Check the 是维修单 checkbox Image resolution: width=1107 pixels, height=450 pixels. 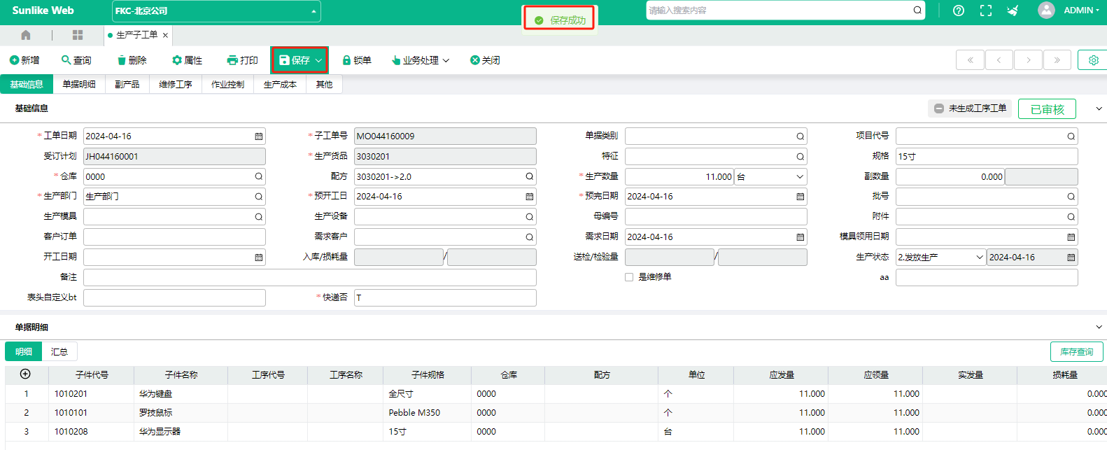click(x=629, y=277)
